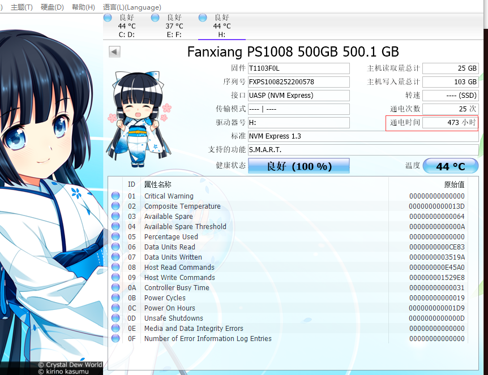Click status icon for Host Write Commands
Screen dimensions: 488x375
point(115,277)
